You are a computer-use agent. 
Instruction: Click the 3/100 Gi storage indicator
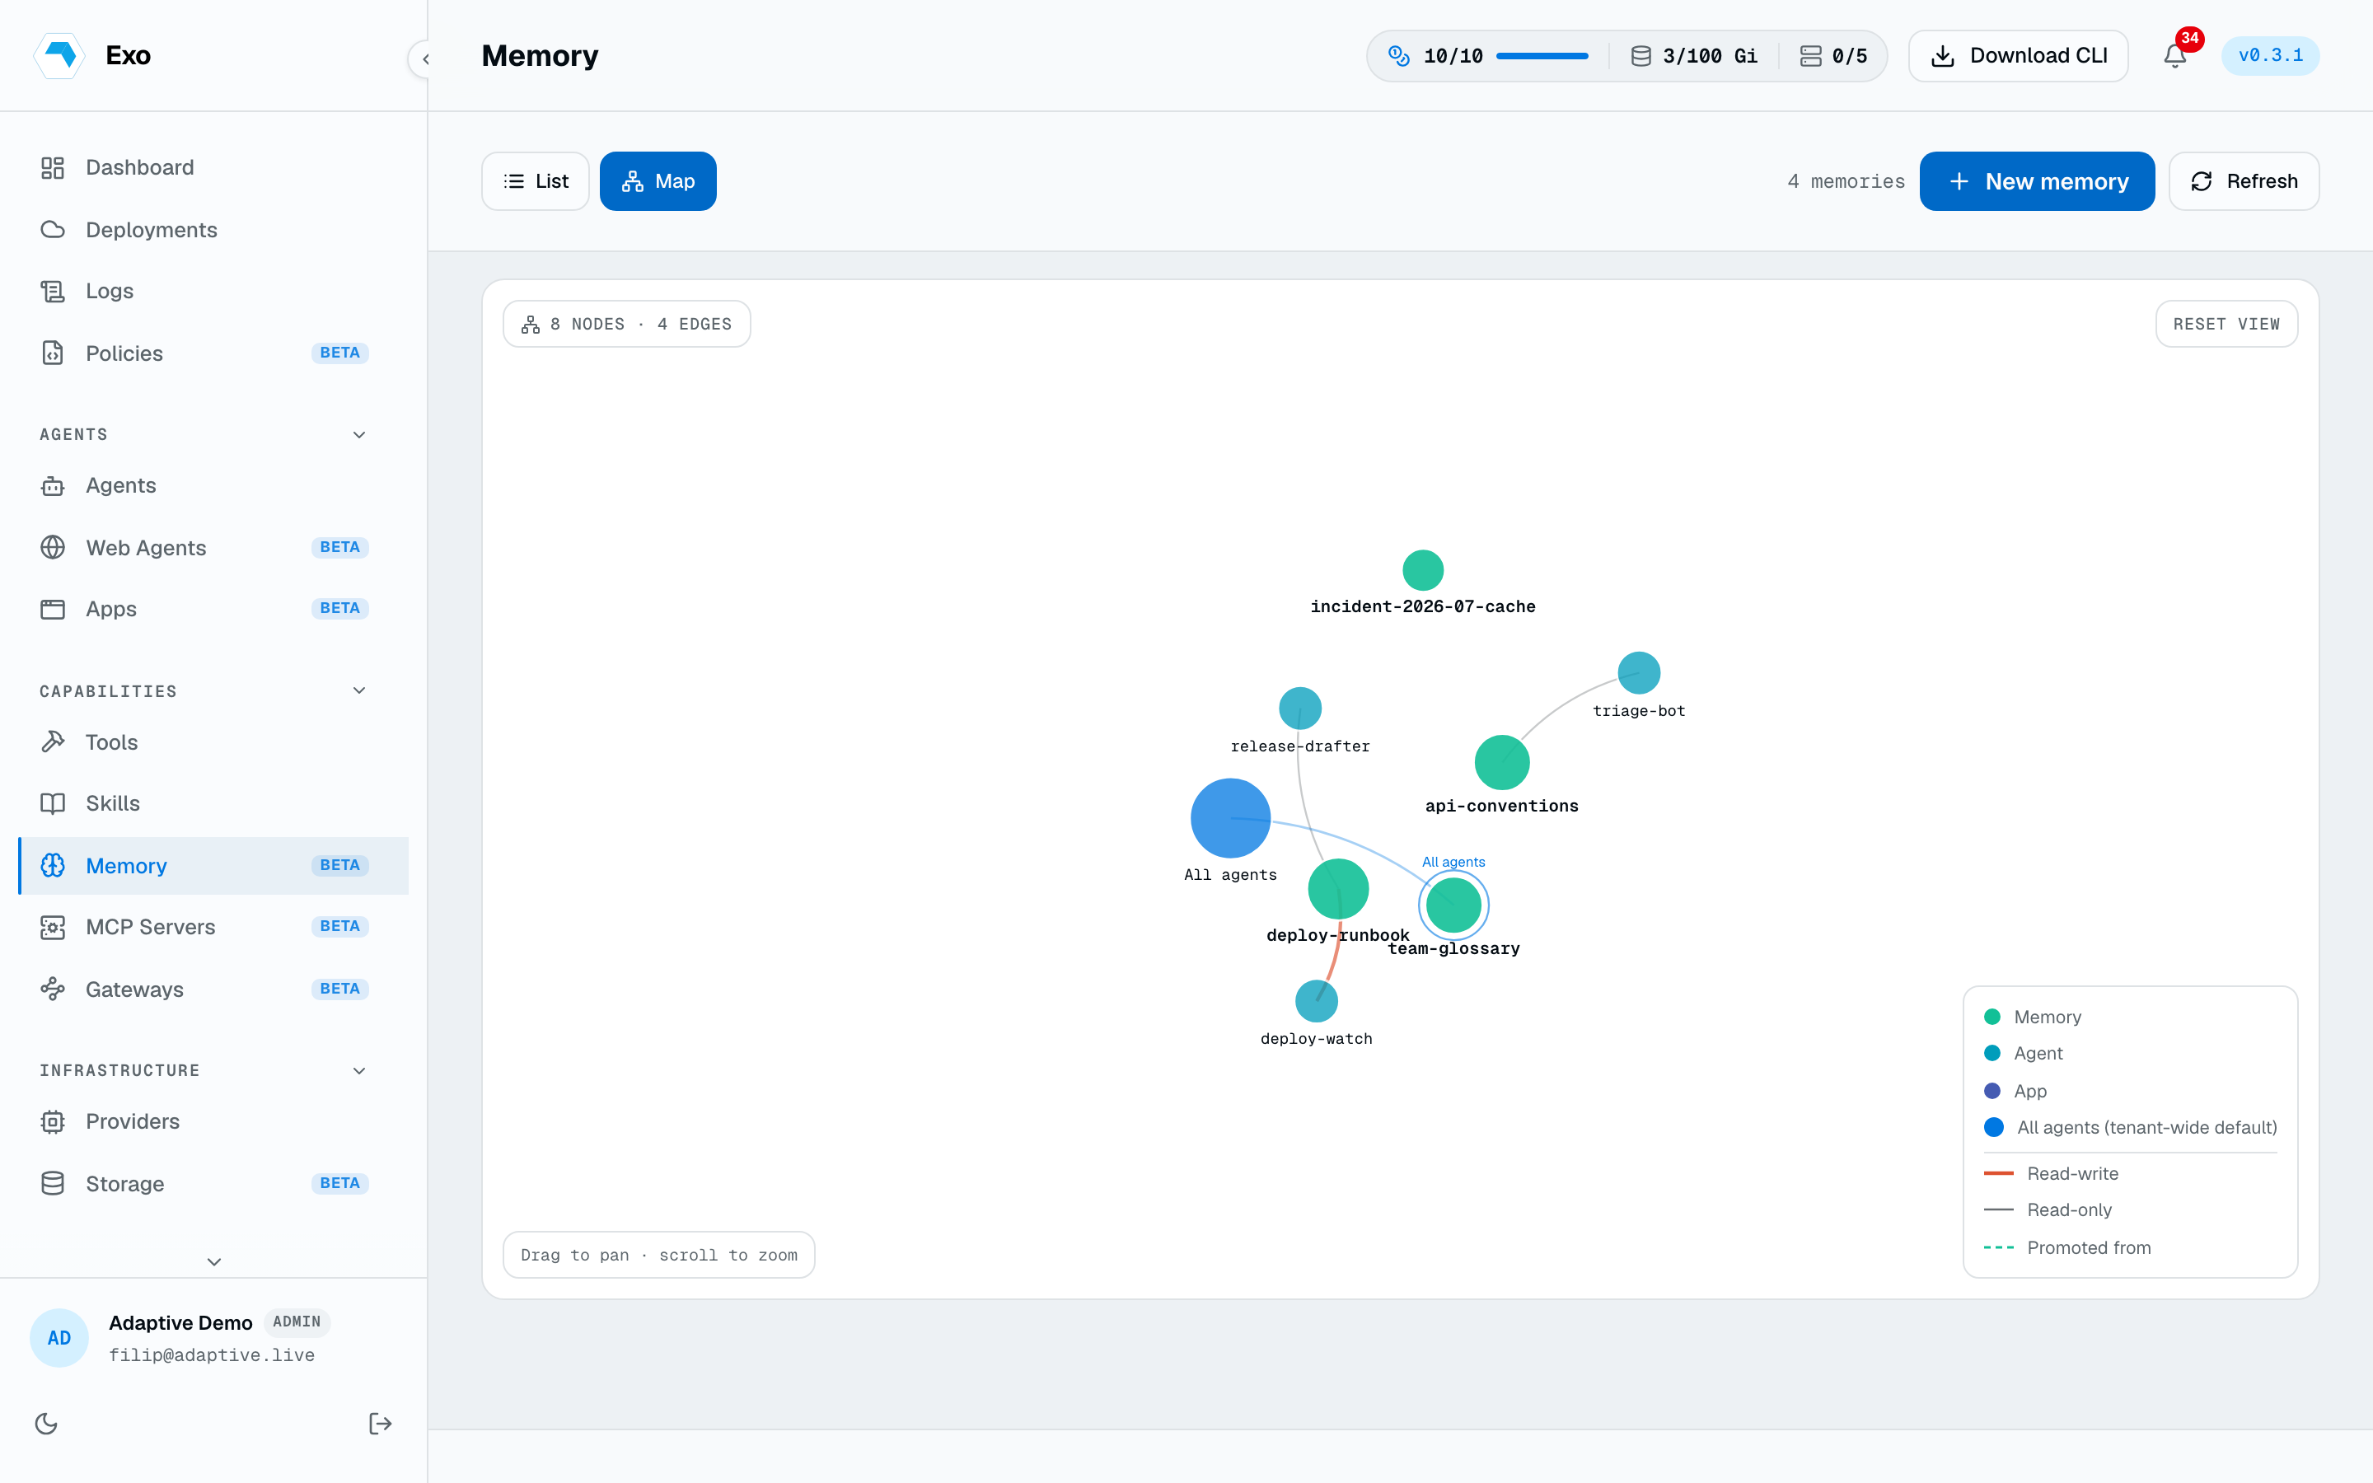[1693, 56]
